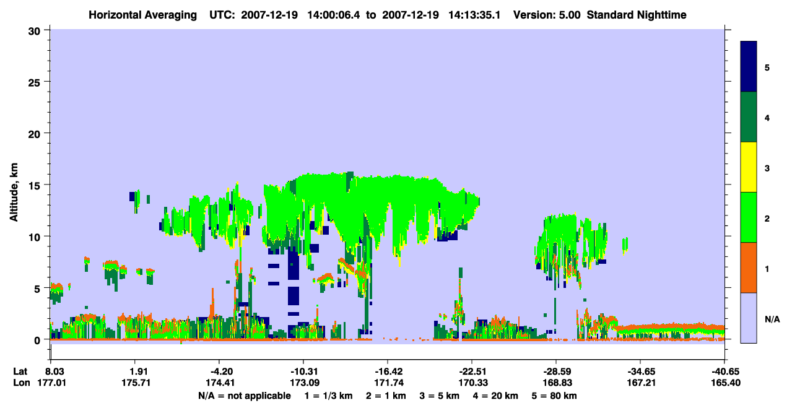Click the altitude tick label '20'
The image size is (805, 413).
[x=36, y=133]
